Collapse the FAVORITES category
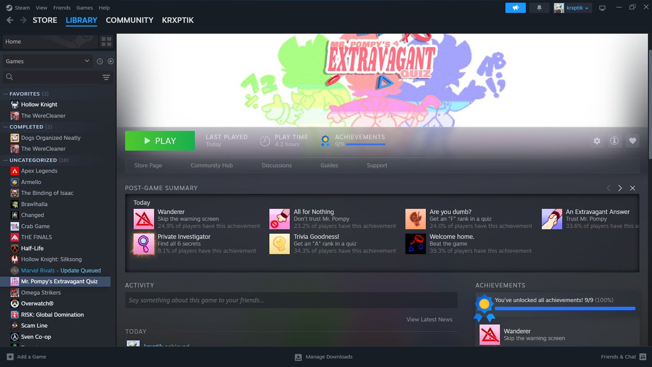Screen dimensions: 652x367 5,94
